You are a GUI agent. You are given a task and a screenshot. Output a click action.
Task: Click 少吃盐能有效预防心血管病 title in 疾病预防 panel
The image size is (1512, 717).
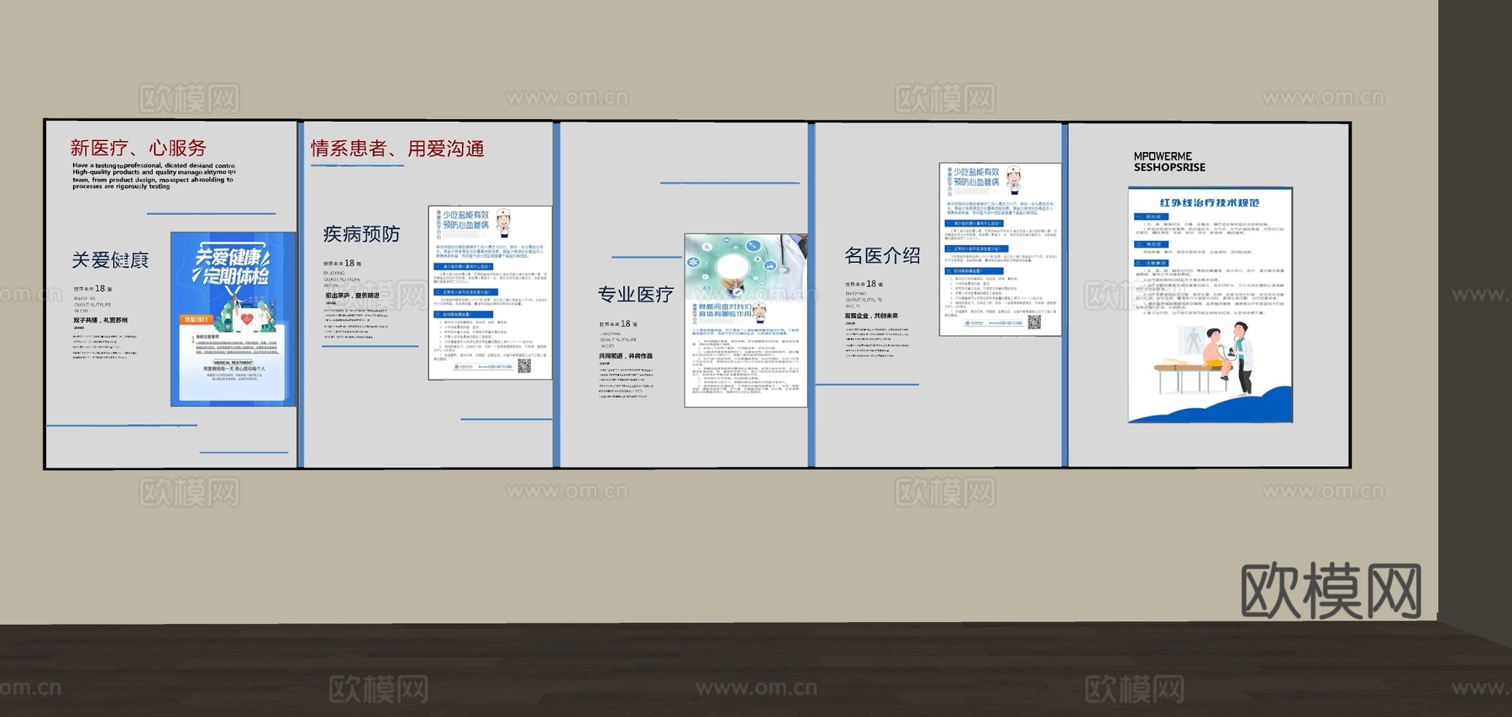click(x=465, y=220)
